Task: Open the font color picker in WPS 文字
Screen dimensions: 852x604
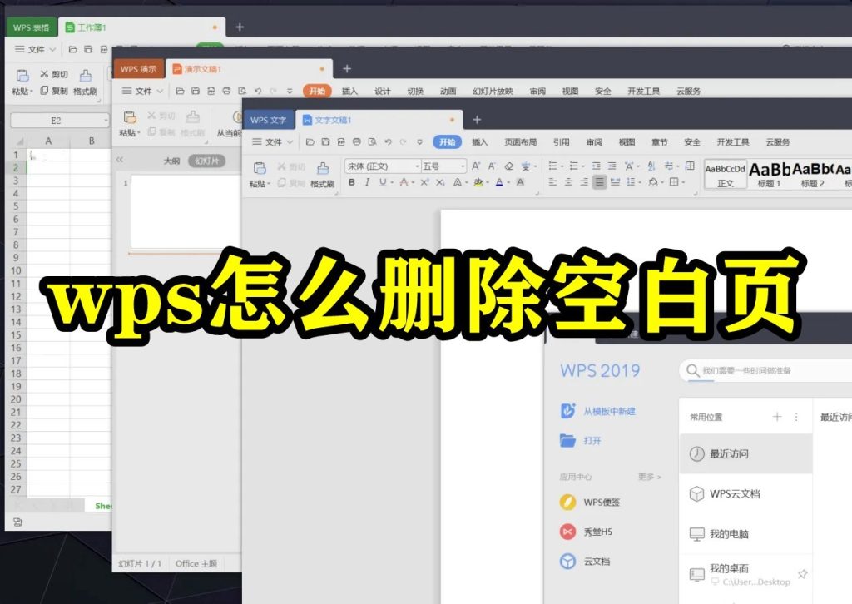Action: 499,181
